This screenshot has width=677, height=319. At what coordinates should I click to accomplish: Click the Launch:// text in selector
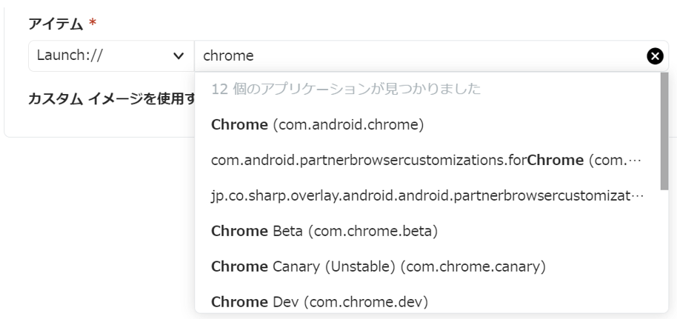coord(70,56)
